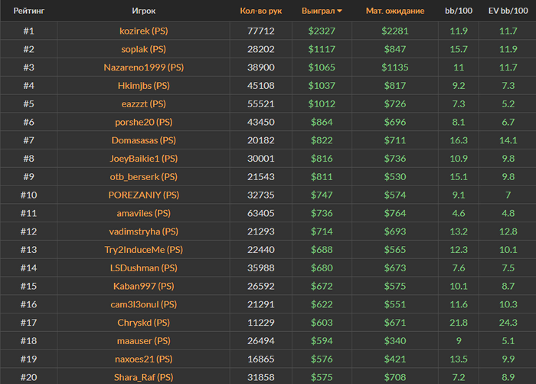View eazzzt (PS) player stats
Screen dimensions: 536x384
(143, 103)
